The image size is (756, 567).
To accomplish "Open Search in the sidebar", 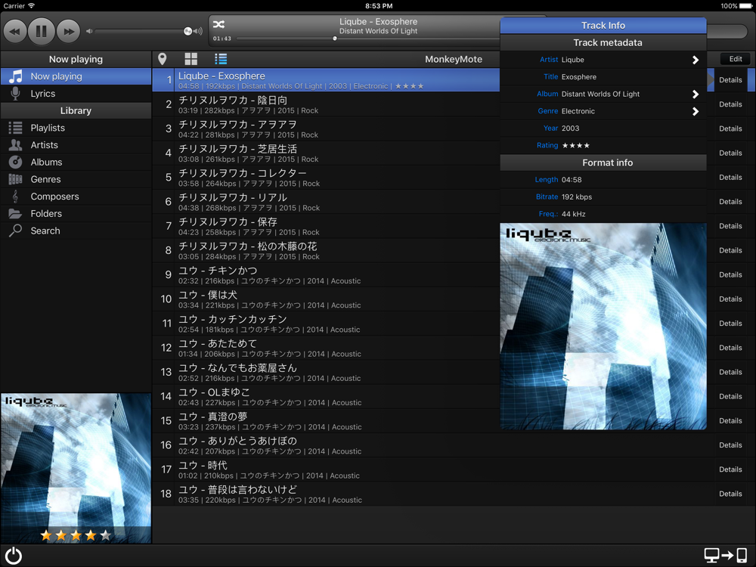I will 76,231.
